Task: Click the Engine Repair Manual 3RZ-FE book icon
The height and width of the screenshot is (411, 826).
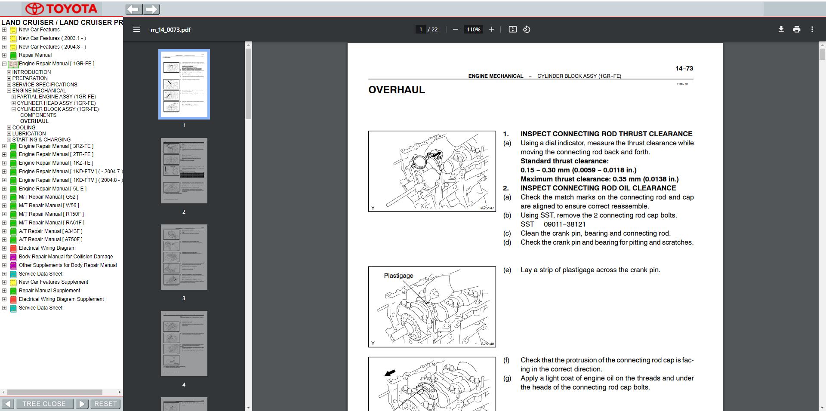Action: coord(13,147)
